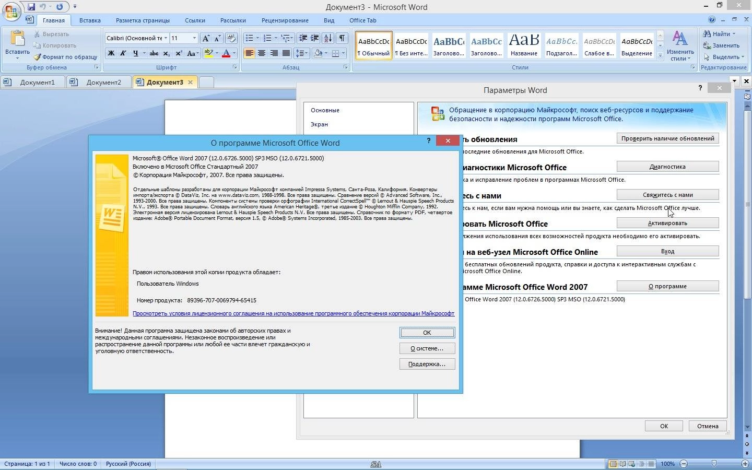Sort text with the A-Z sort icon
This screenshot has height=470, width=752.
coord(328,38)
